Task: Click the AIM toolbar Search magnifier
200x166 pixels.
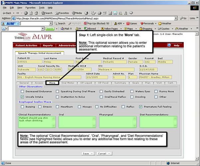Action: tap(60, 24)
